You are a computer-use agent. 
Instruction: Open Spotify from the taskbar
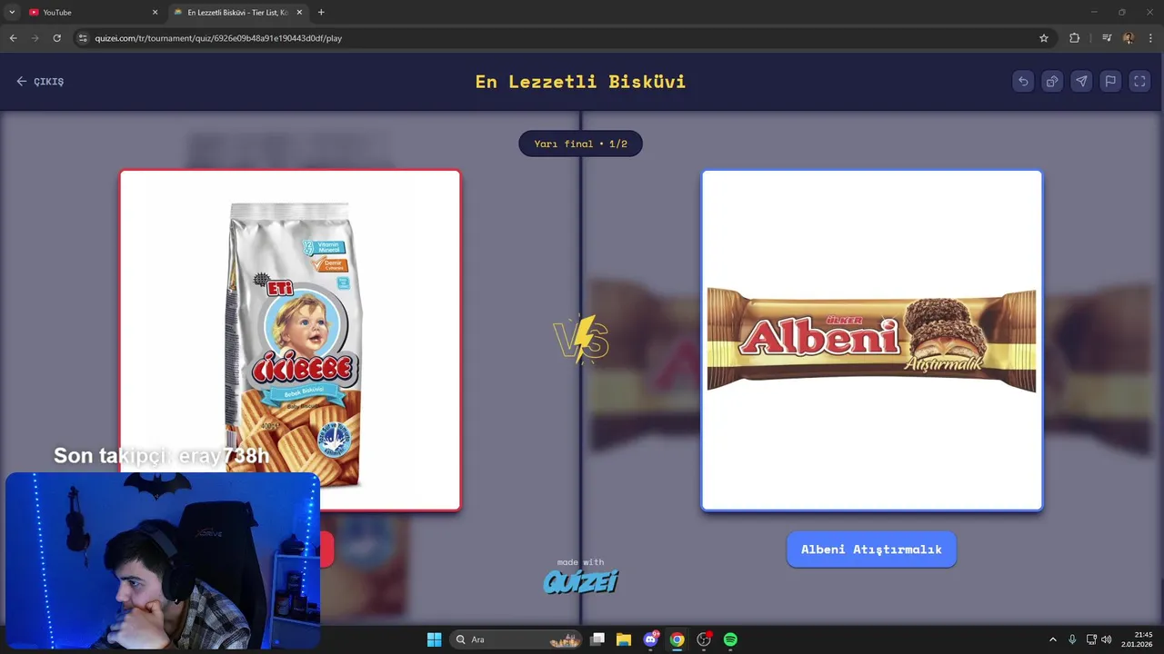point(730,639)
